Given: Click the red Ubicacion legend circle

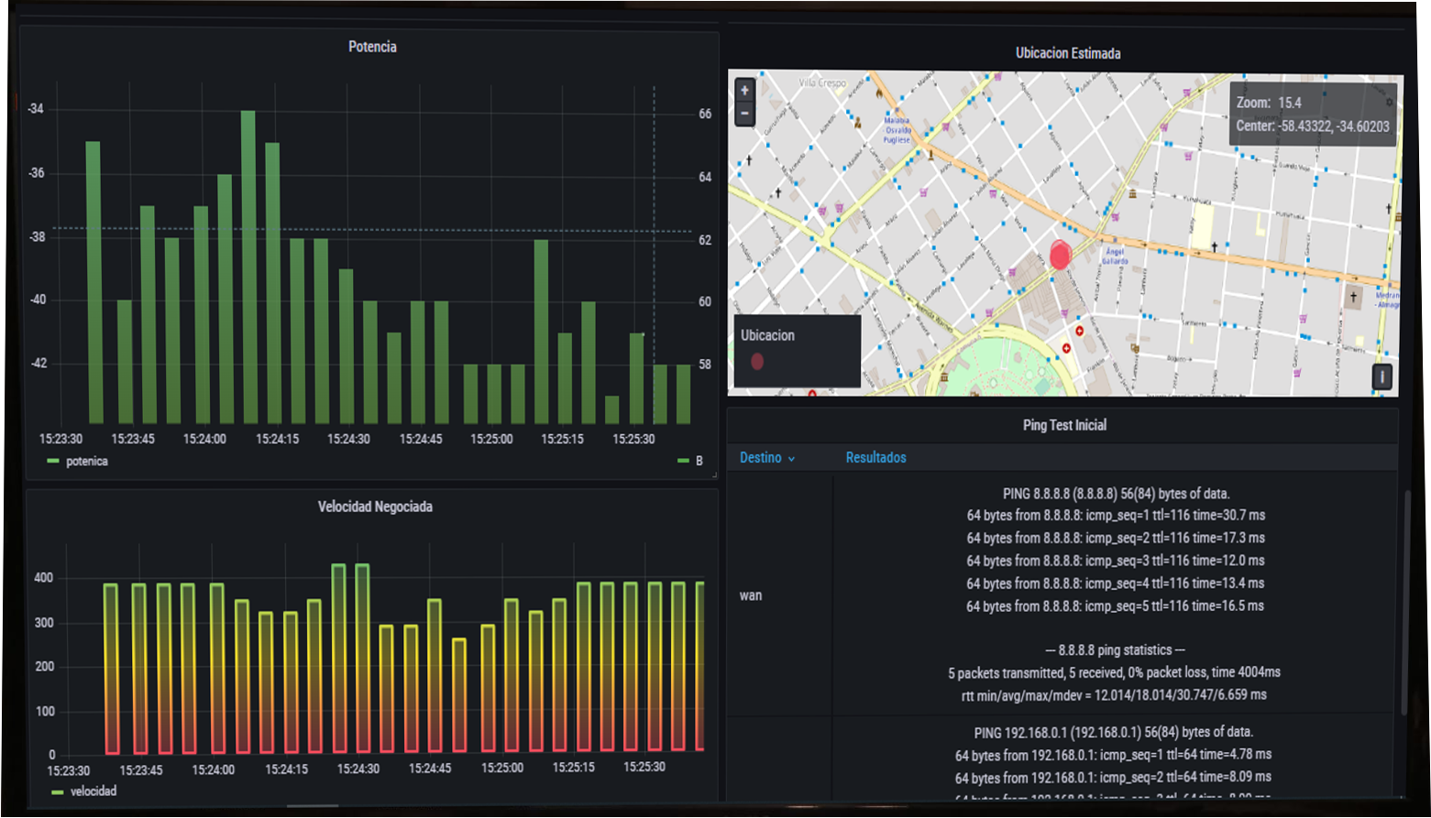Looking at the screenshot, I should pos(757,362).
